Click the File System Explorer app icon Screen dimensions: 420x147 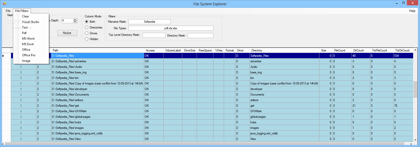4,4
